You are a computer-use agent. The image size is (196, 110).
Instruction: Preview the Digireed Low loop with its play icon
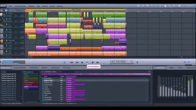click(x=43, y=82)
